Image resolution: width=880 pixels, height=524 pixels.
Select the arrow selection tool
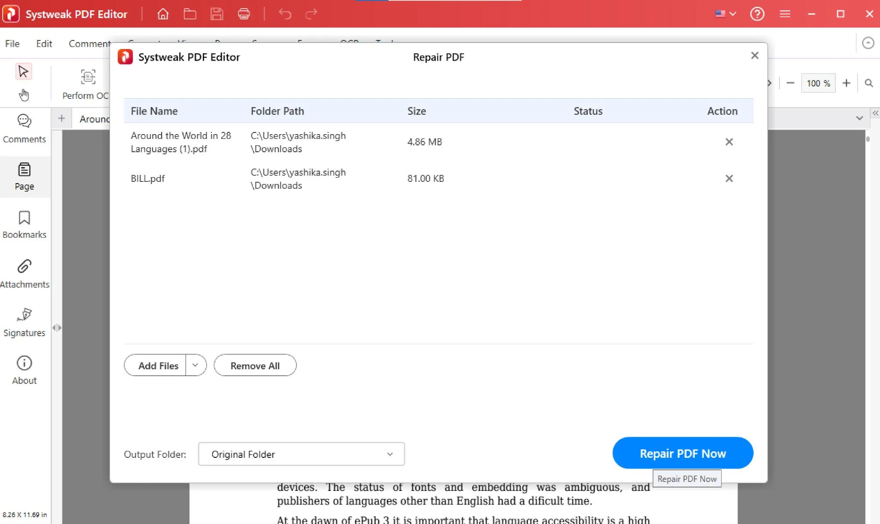click(24, 71)
